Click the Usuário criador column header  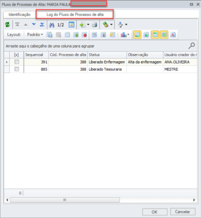pos(180,55)
